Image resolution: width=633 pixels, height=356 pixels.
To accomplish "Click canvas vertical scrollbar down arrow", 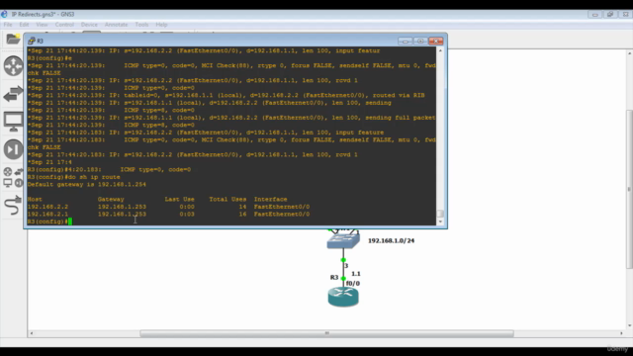I will [629, 325].
